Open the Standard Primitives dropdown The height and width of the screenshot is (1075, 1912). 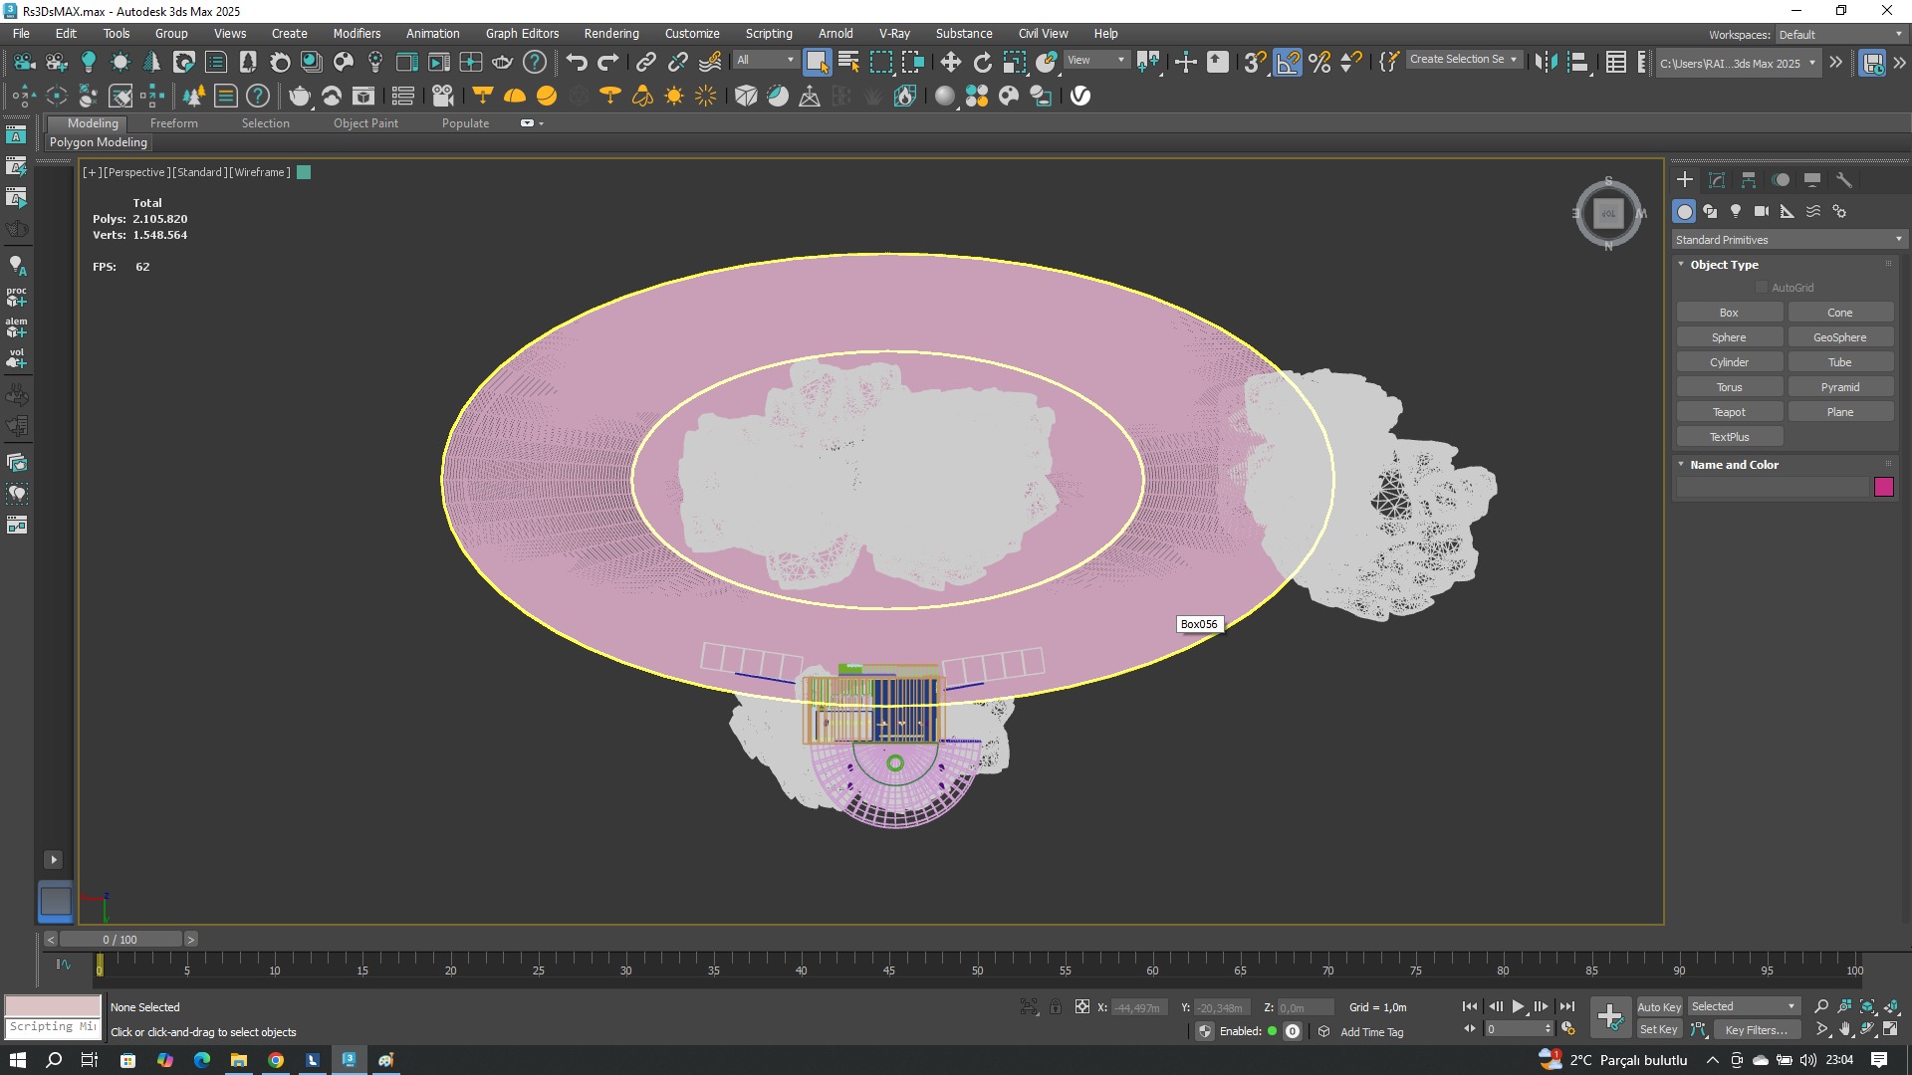[1789, 240]
